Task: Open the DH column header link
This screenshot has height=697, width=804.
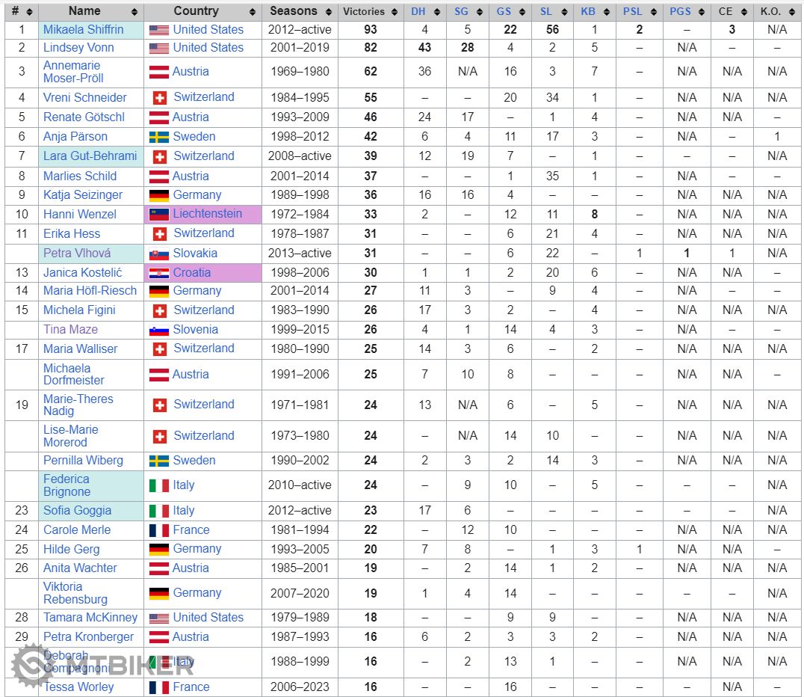Action: pos(418,12)
